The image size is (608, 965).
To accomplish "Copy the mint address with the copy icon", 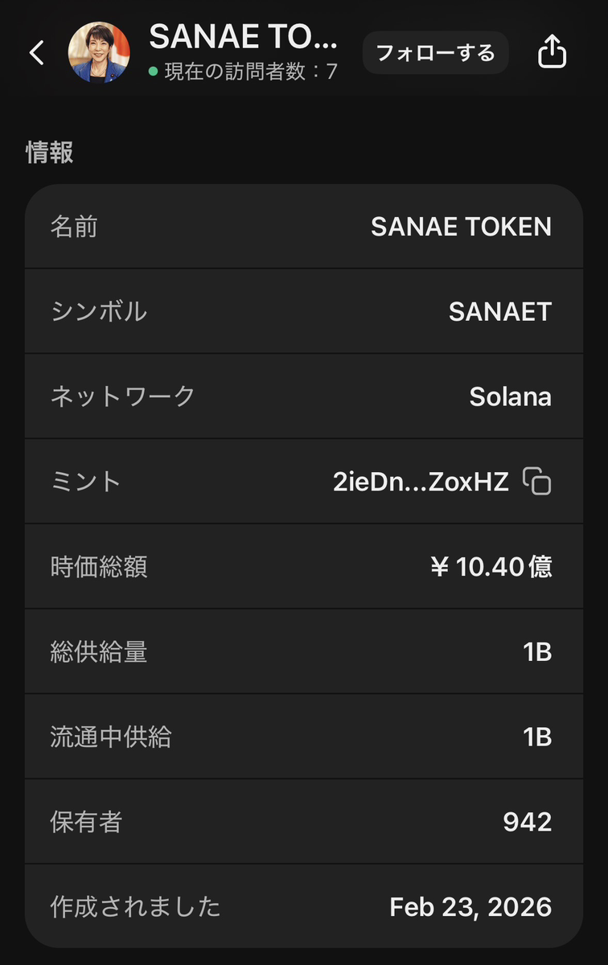I will pyautogui.click(x=537, y=481).
